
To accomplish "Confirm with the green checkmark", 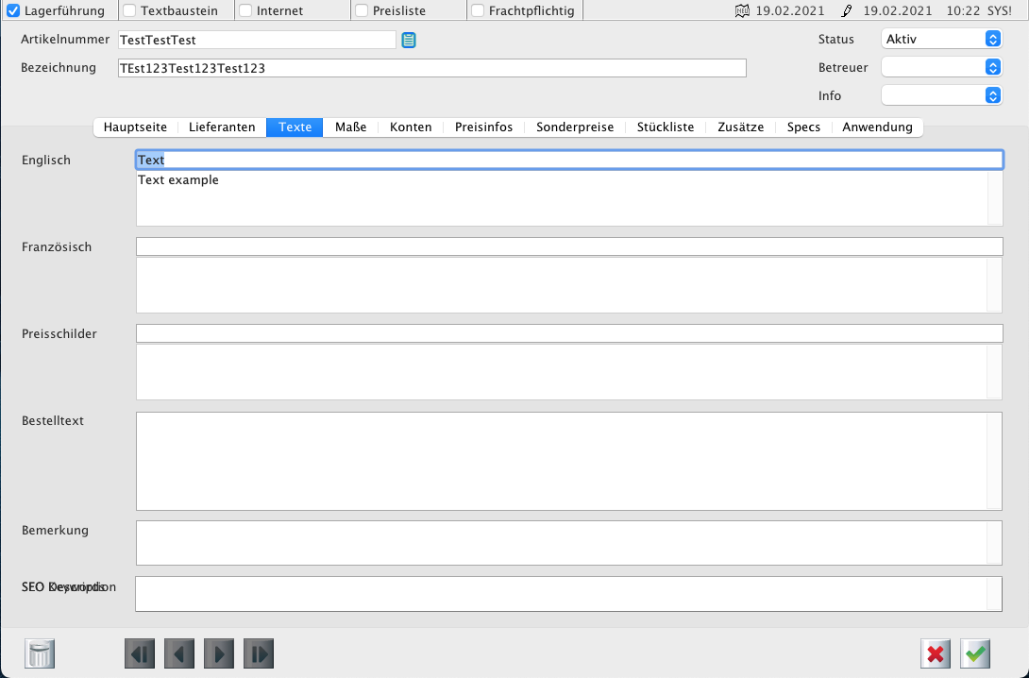I will (975, 653).
